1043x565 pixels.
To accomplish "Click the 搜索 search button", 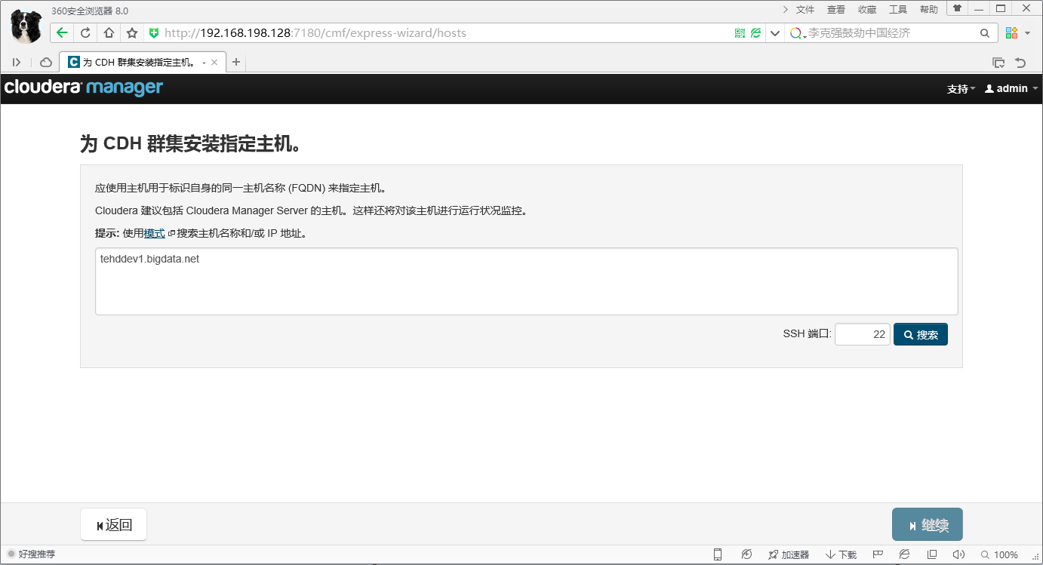I will 921,334.
